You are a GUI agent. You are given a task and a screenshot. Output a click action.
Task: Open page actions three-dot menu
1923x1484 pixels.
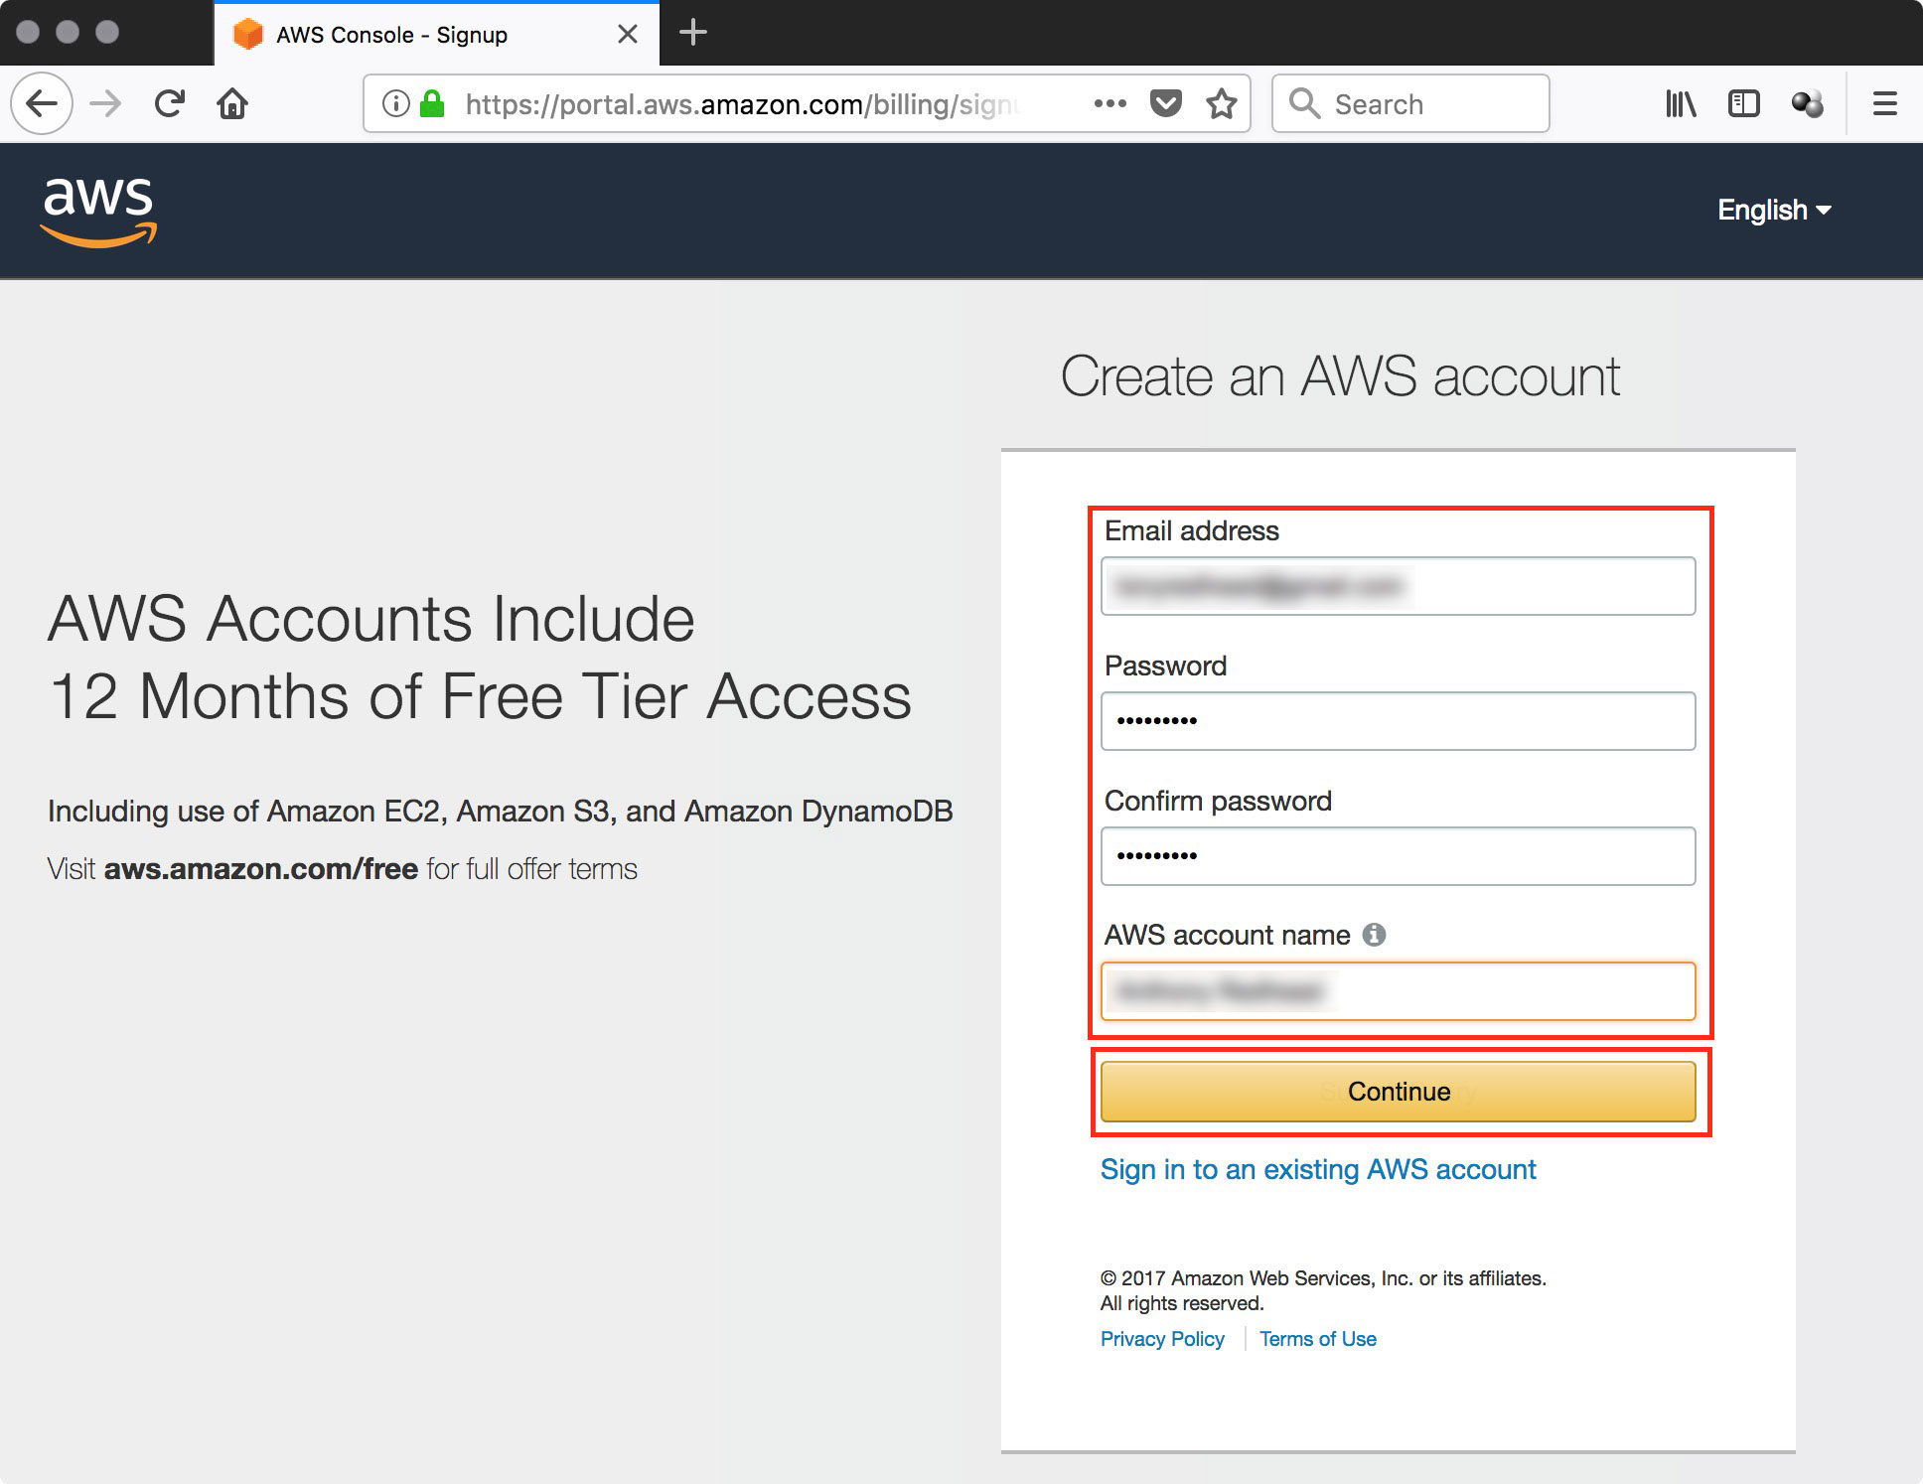(1109, 103)
